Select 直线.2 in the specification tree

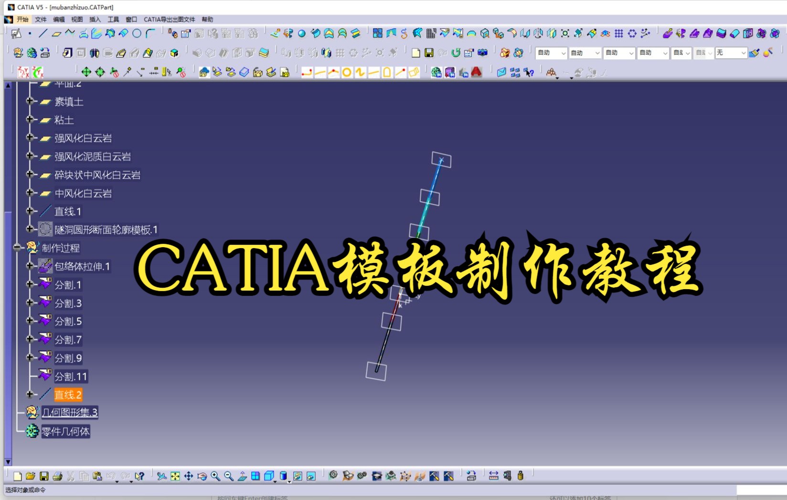click(67, 395)
